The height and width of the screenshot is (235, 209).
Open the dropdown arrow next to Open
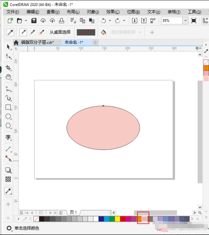click(x=26, y=21)
